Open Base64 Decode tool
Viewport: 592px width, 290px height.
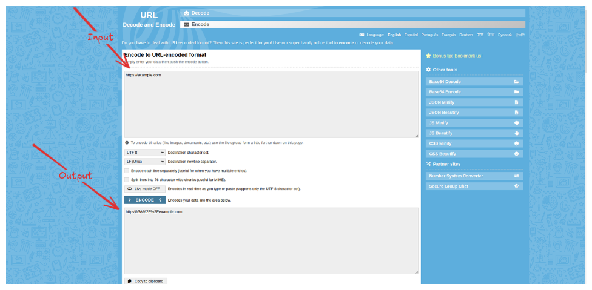coord(474,81)
